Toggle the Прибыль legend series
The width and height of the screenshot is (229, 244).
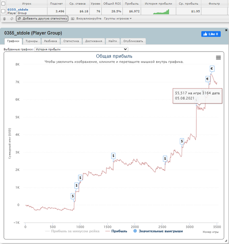click(116, 231)
